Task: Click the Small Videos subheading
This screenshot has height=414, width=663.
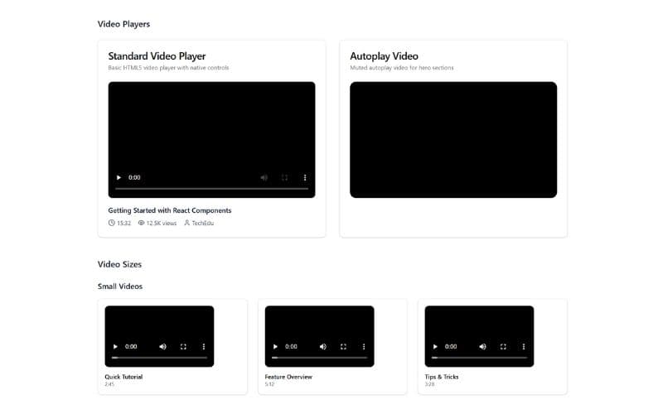Action: (120, 286)
